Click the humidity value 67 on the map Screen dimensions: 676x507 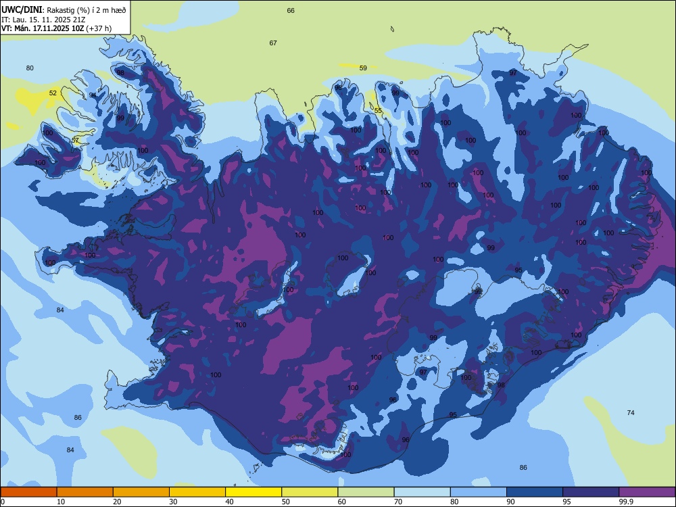click(273, 43)
